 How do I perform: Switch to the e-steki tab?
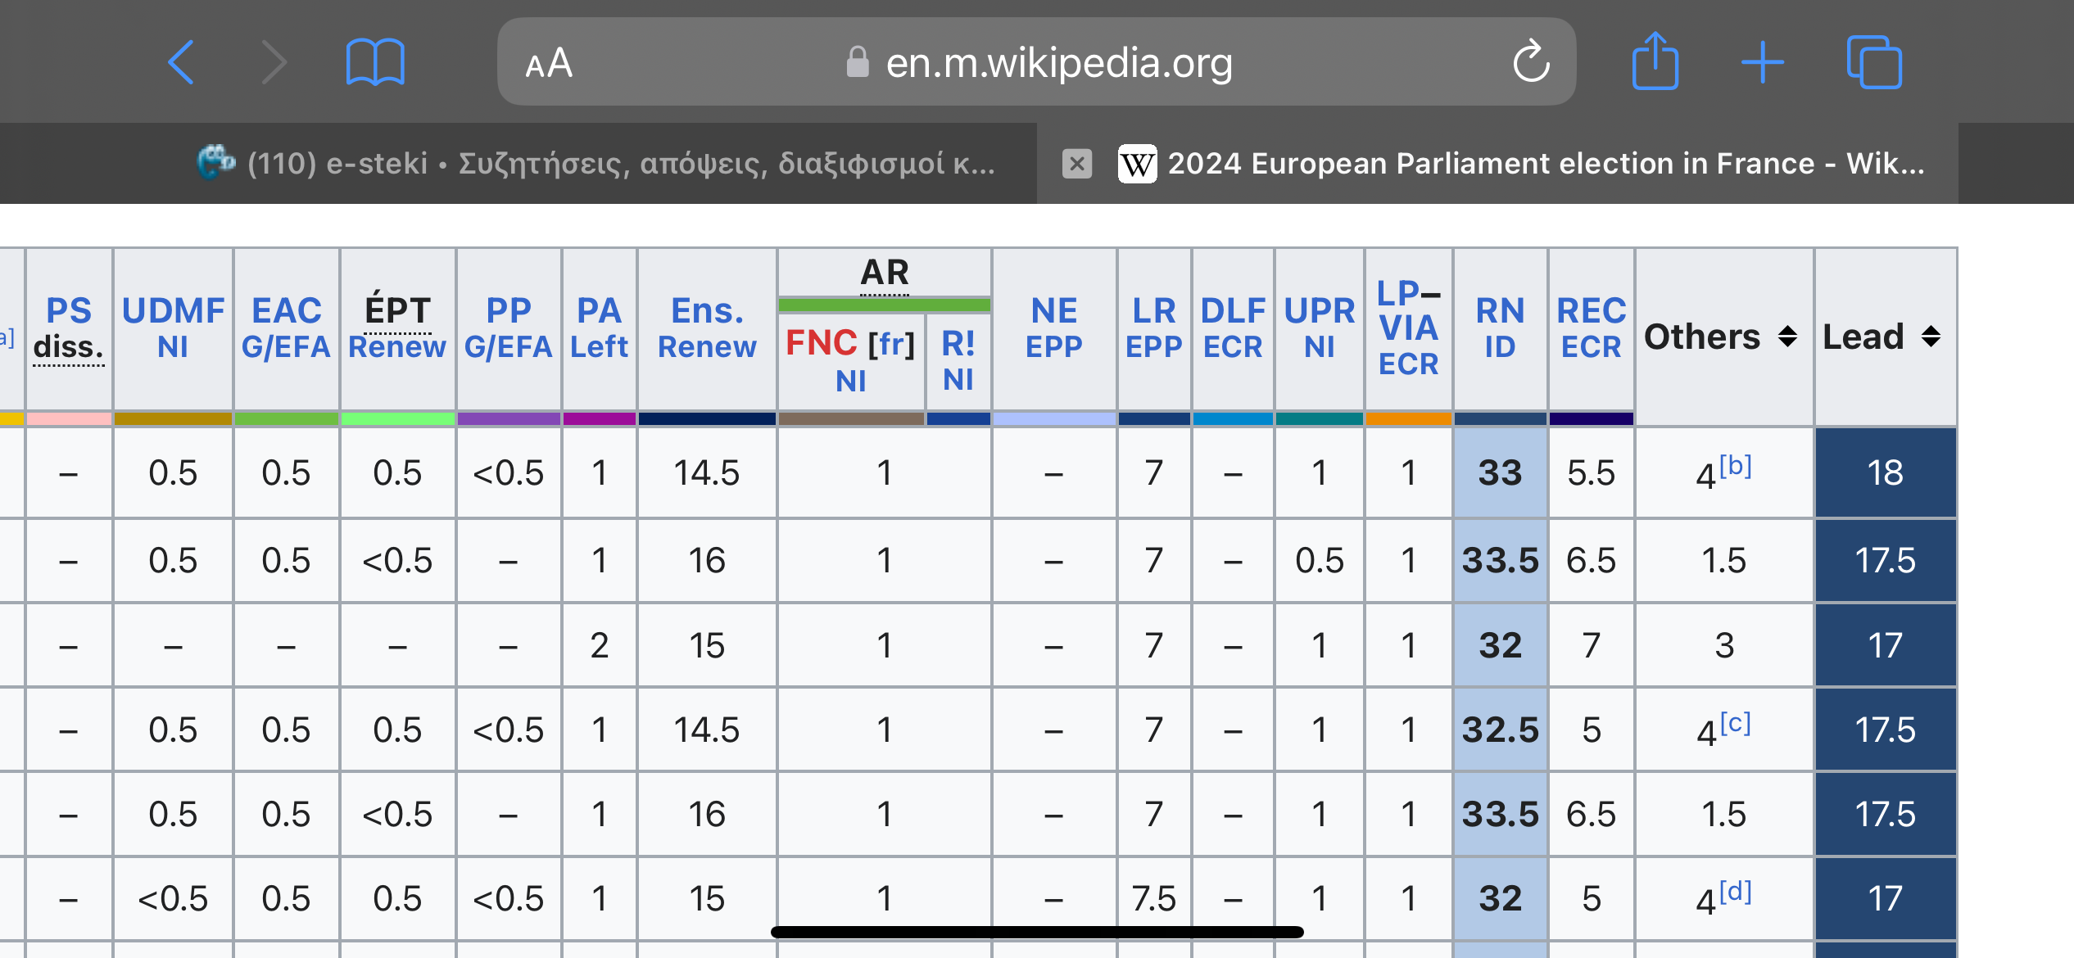tap(598, 164)
